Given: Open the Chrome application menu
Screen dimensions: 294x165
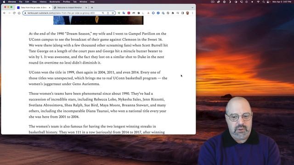Looking at the screenshot, I should point(12,2).
